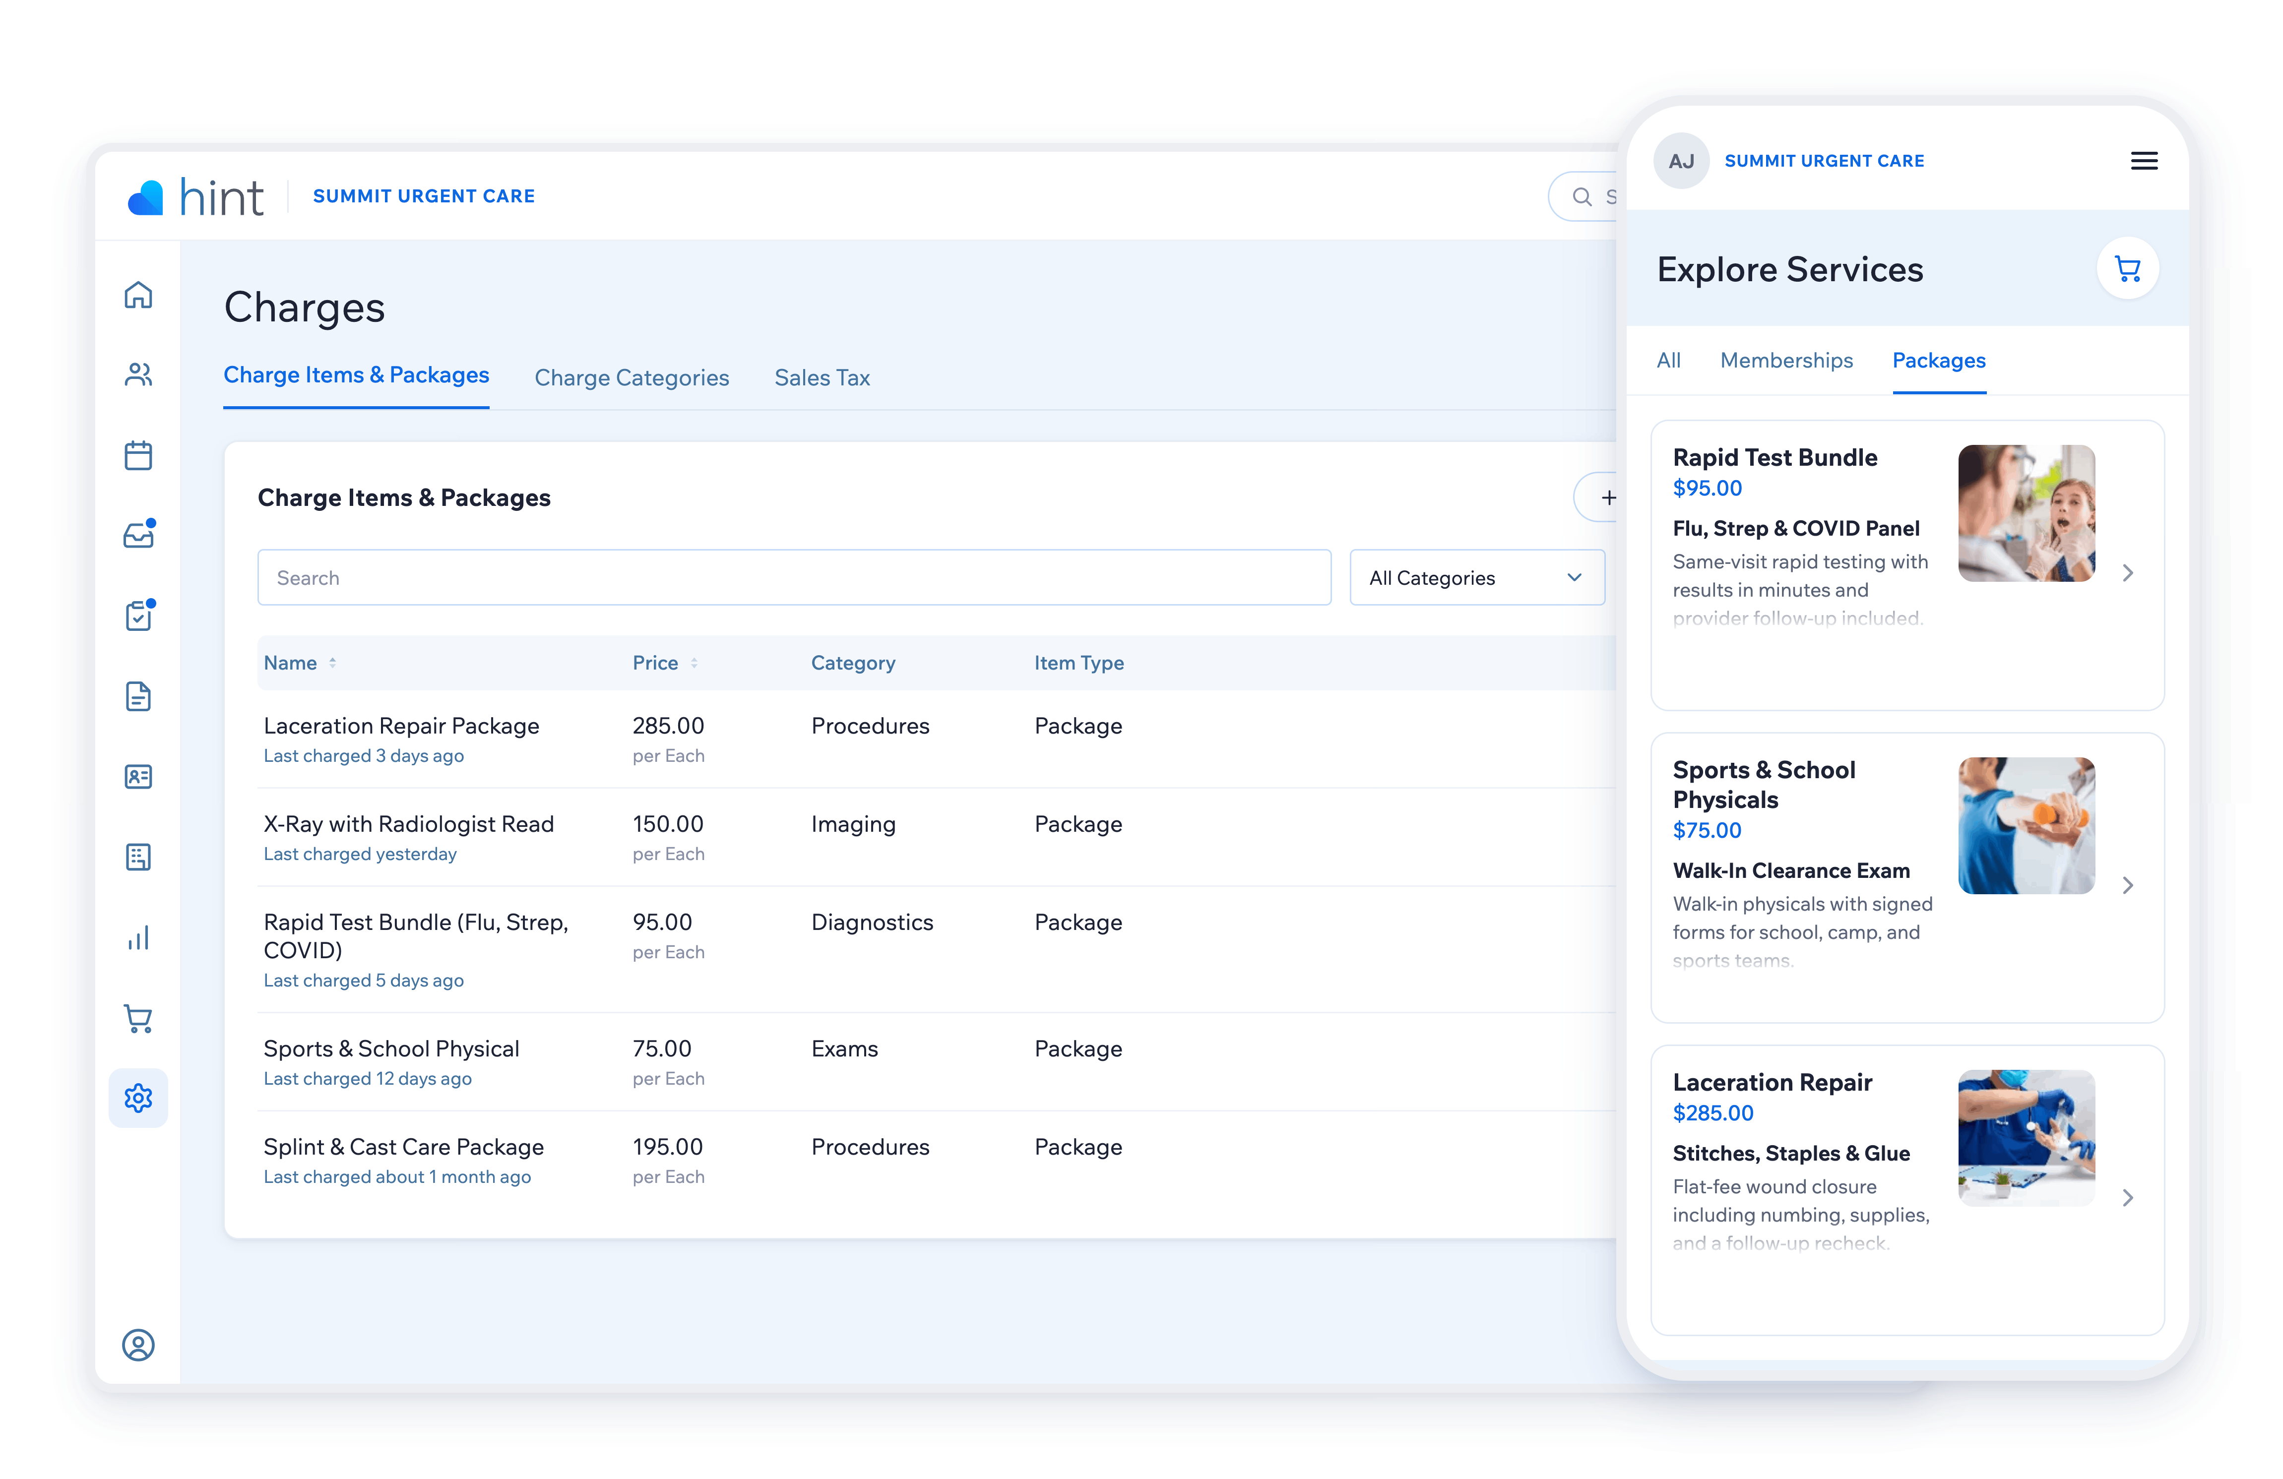Viewport: 2283px width, 1479px height.
Task: Click Summit Urgent Care title in mobile header
Action: [x=1824, y=161]
